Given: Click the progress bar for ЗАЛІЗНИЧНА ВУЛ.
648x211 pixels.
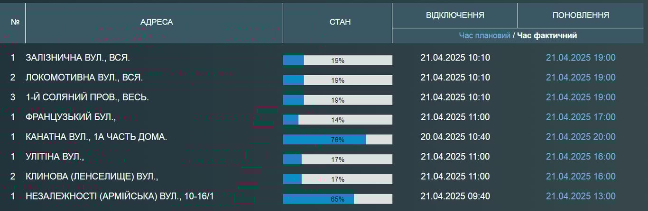Looking at the screenshot, I should (338, 60).
